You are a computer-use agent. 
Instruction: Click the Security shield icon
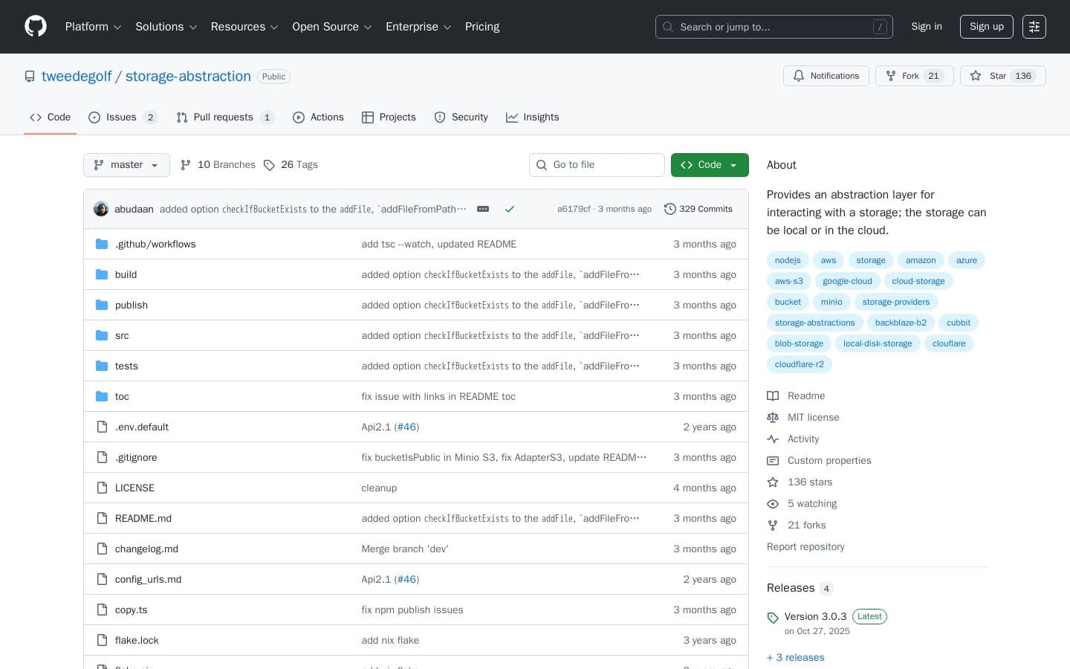tap(440, 117)
